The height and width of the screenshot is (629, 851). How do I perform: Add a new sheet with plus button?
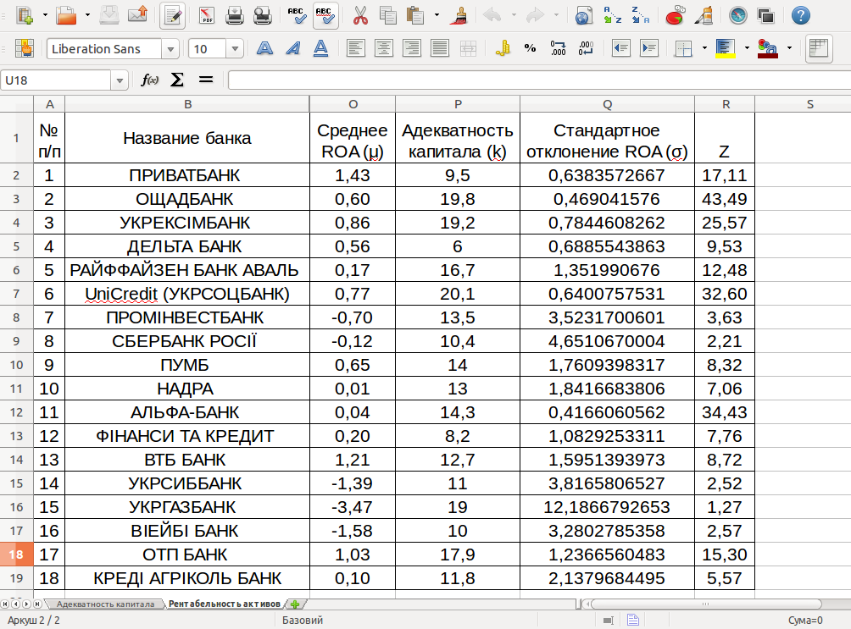tap(295, 604)
